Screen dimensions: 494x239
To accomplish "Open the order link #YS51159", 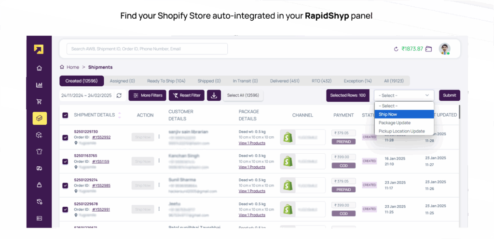I will pyautogui.click(x=100, y=161).
